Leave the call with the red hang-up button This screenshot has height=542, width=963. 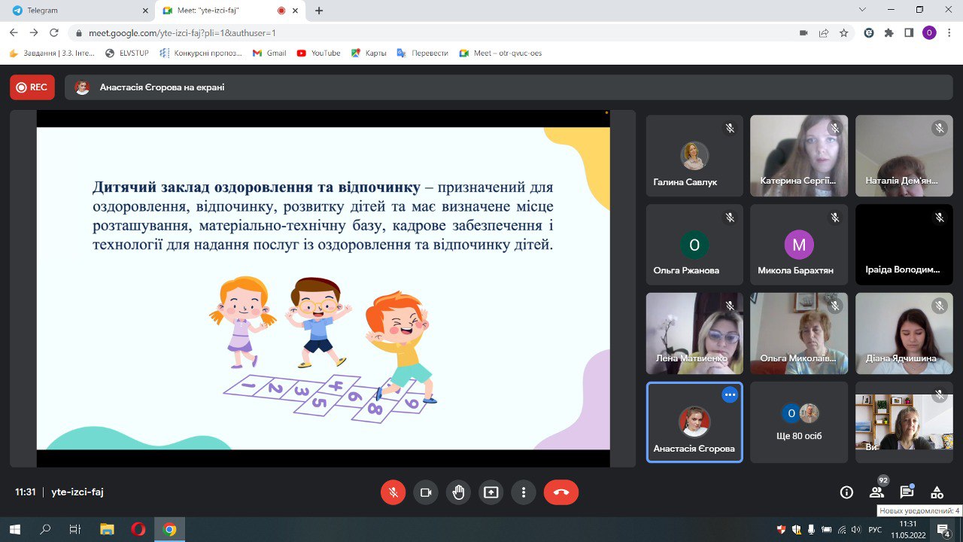pyautogui.click(x=560, y=492)
